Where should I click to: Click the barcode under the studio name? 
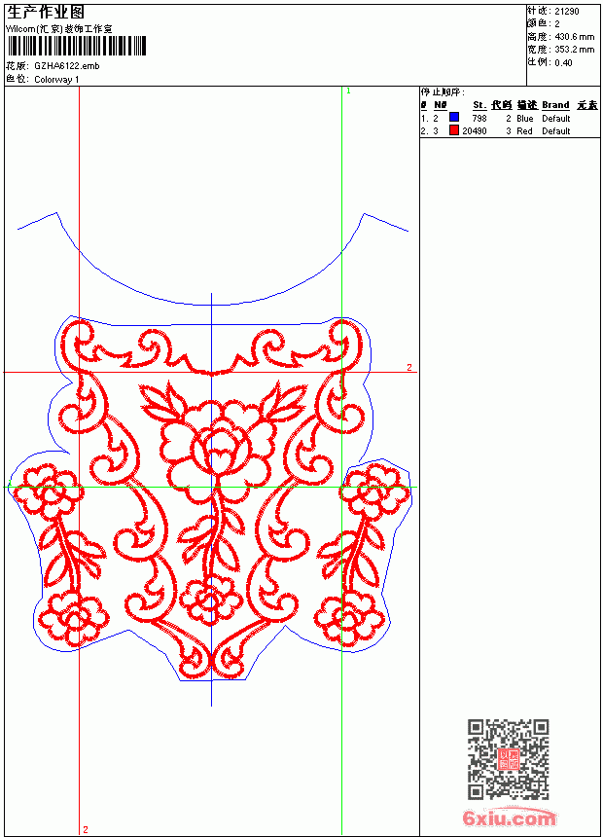tap(76, 47)
